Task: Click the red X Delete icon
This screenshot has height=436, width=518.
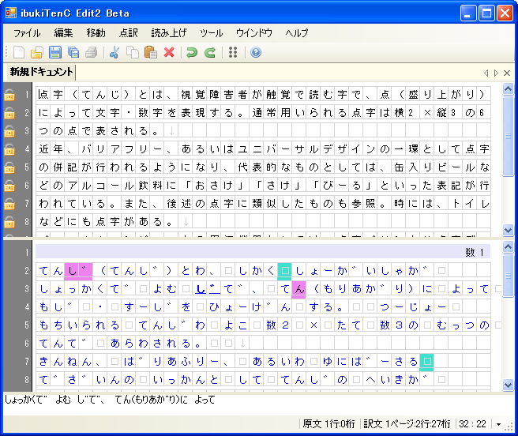Action: tap(169, 52)
